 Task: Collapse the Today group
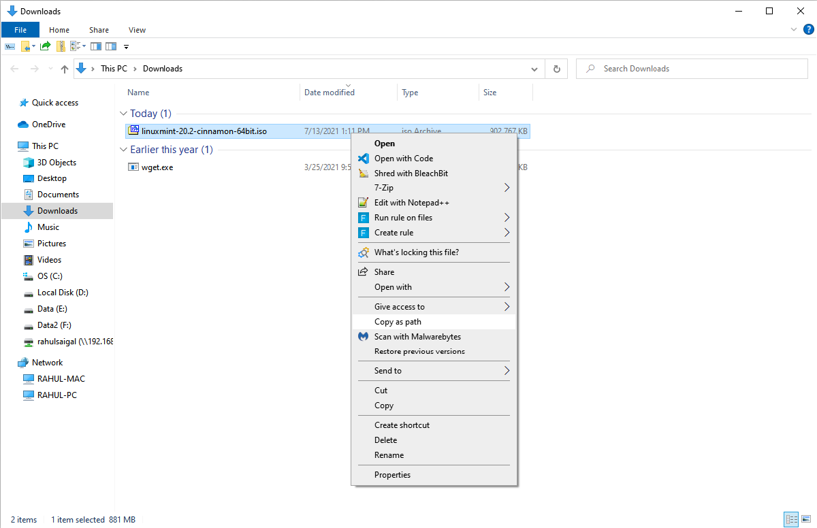pos(123,114)
